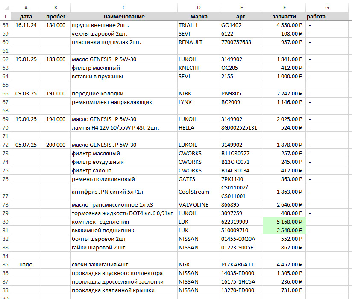Select row 58 by its row number
The image size is (352, 299).
pos(6,25)
